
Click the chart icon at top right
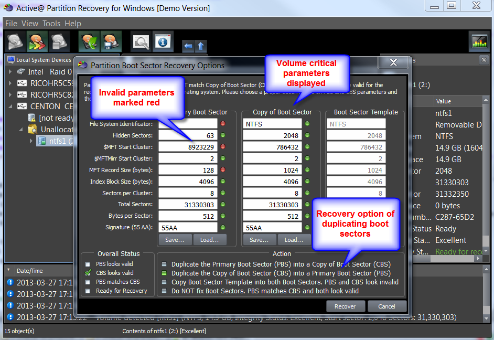pyautogui.click(x=479, y=40)
